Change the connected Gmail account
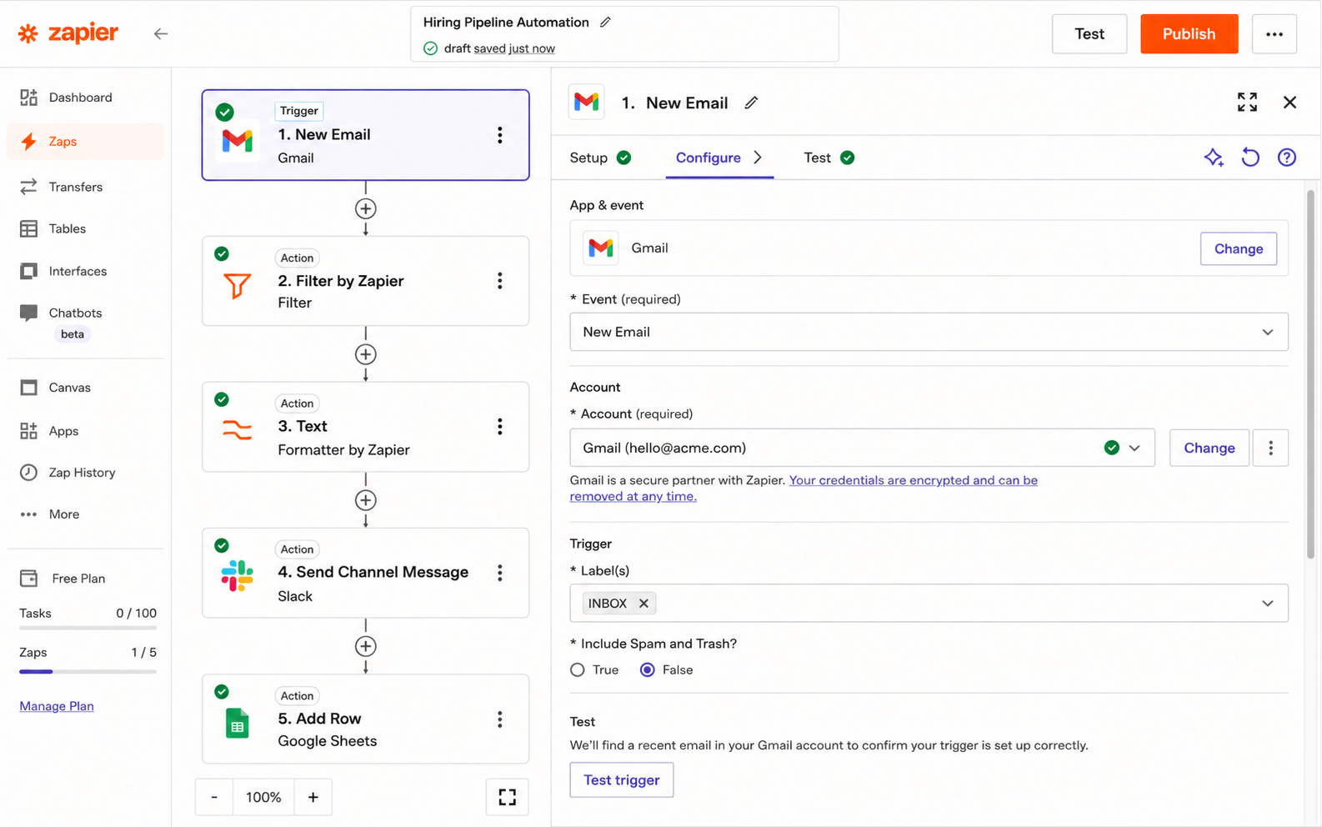 (x=1209, y=448)
